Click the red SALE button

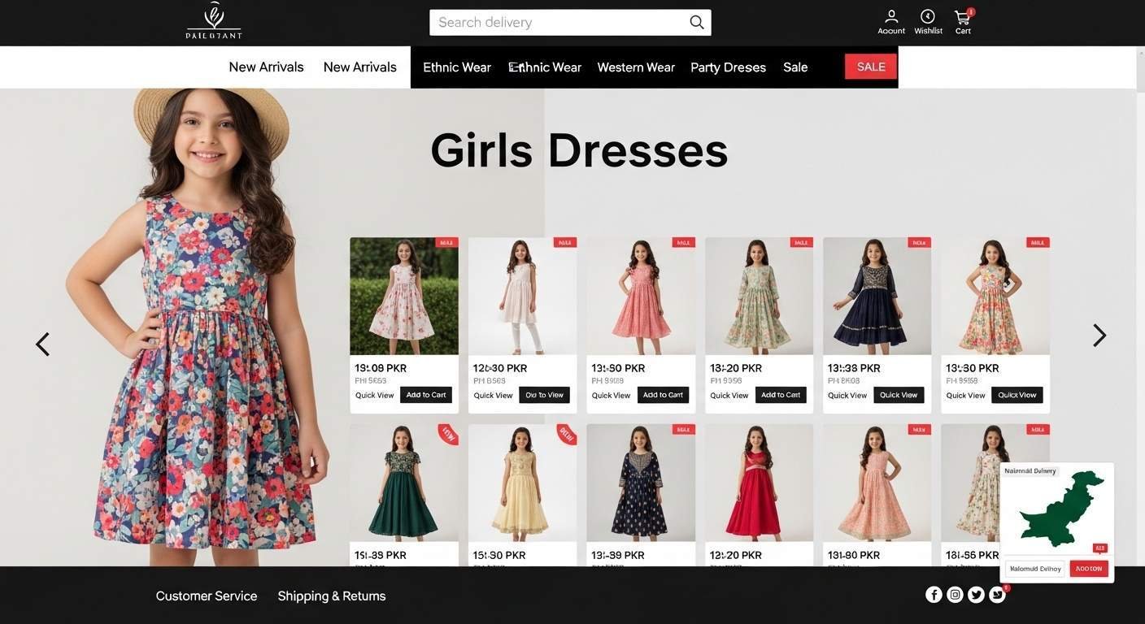tap(870, 66)
